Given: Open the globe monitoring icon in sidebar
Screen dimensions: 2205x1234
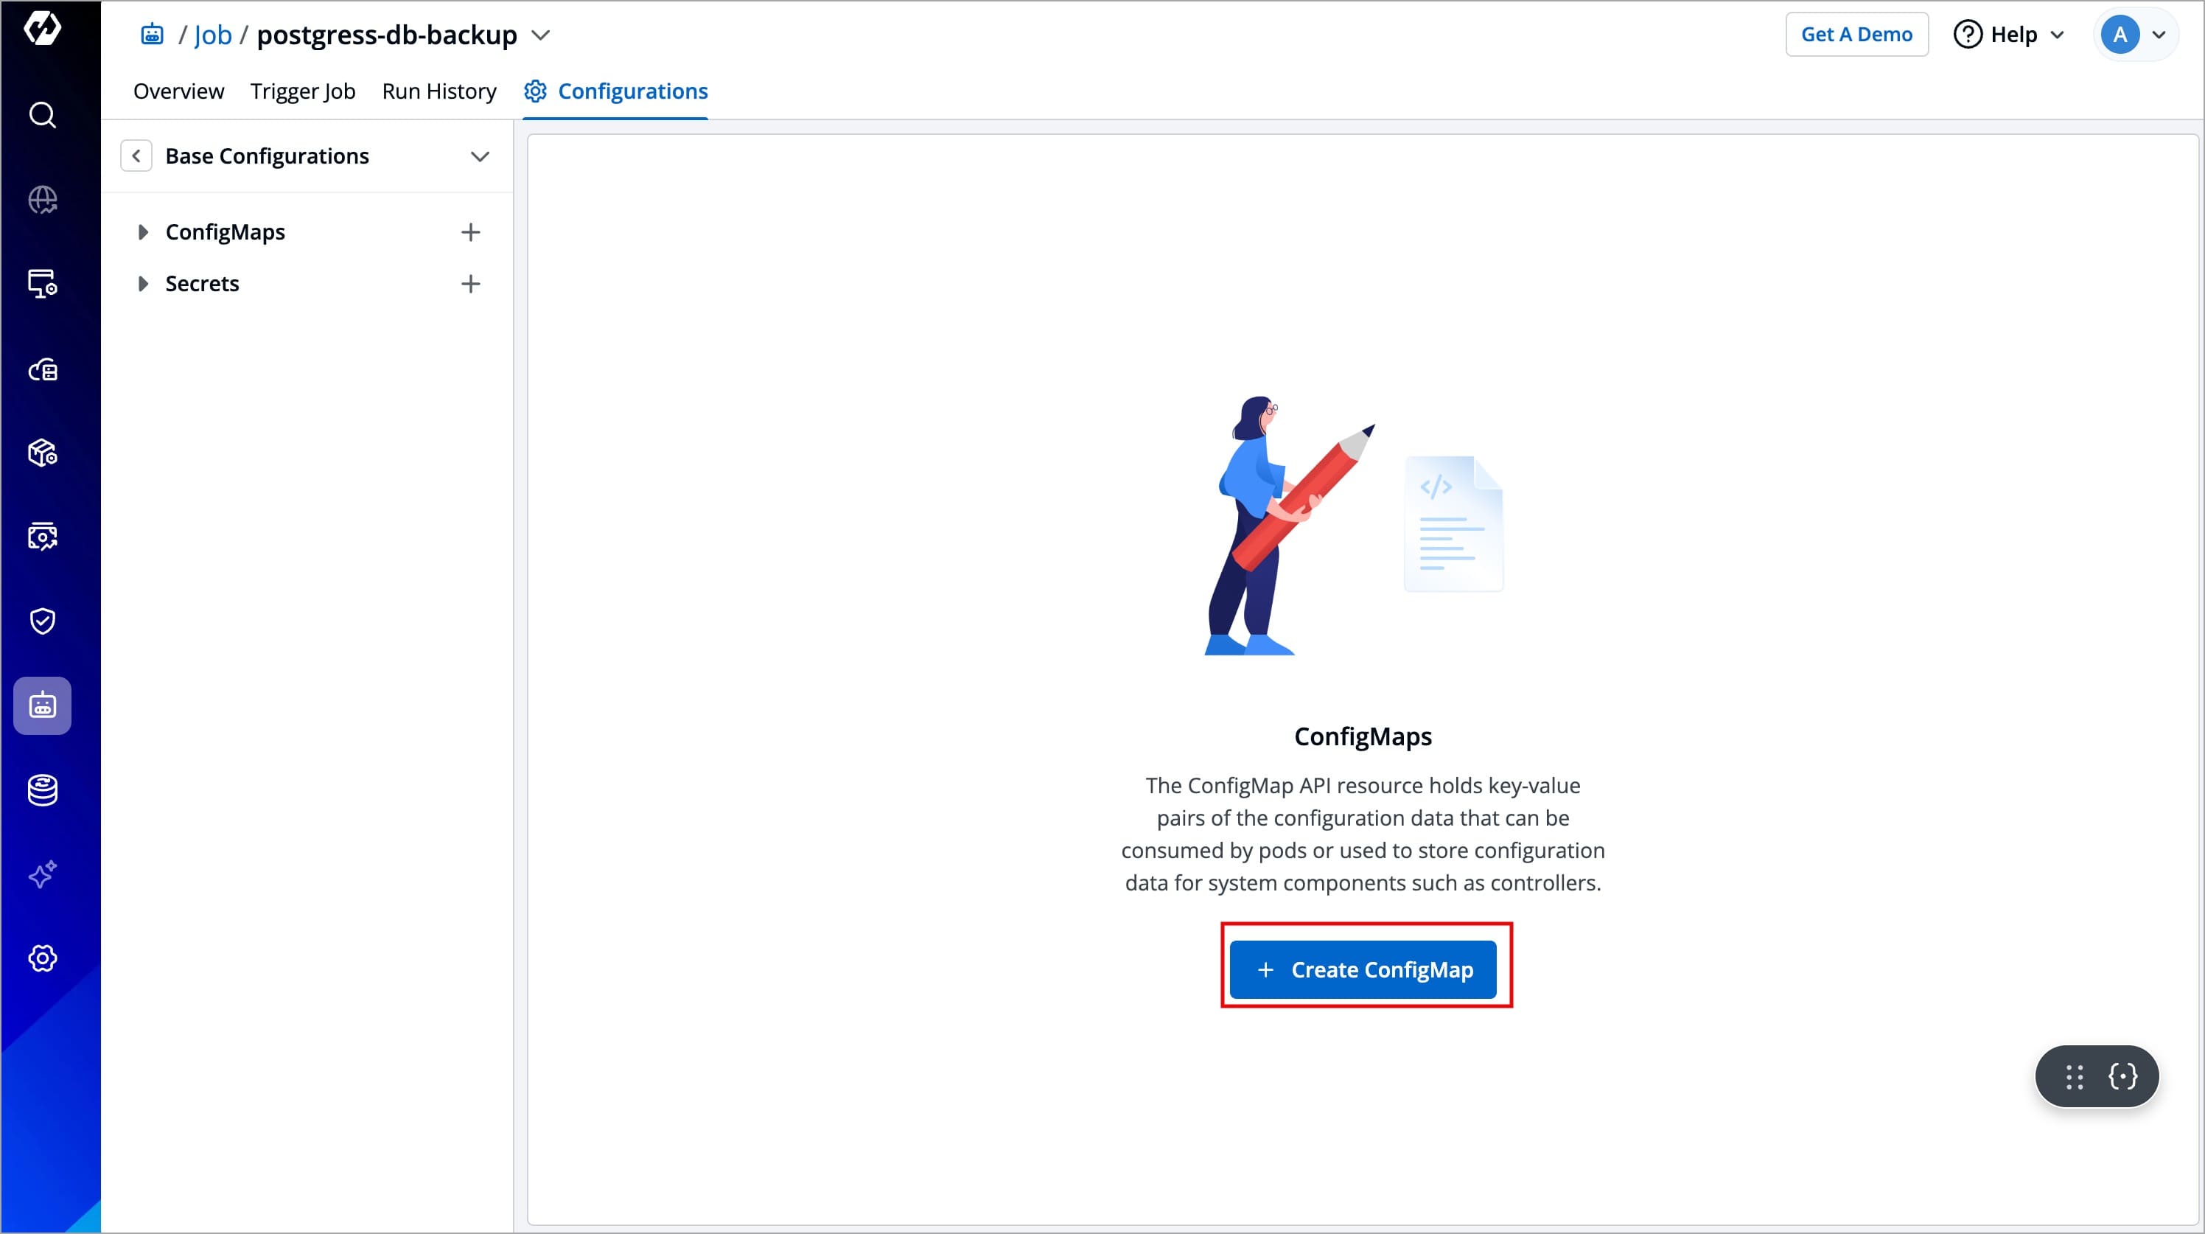Looking at the screenshot, I should point(42,200).
